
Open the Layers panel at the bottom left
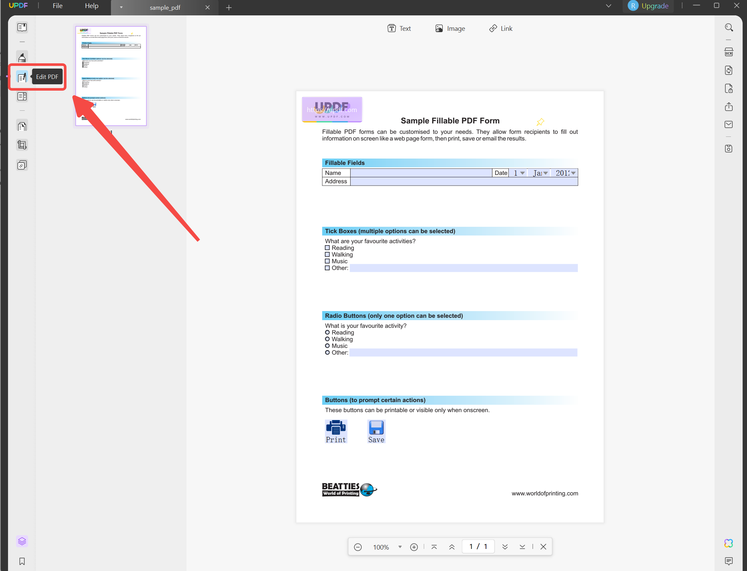tap(22, 541)
